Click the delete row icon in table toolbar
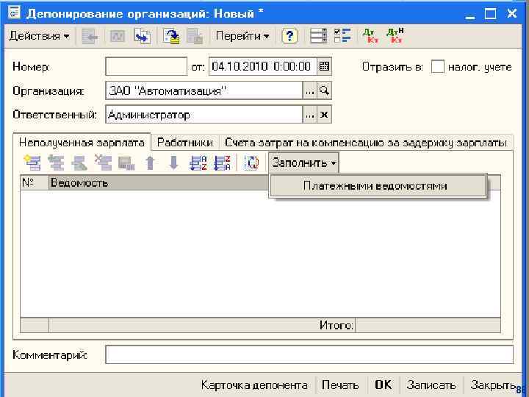The width and height of the screenshot is (529, 397). (x=103, y=162)
